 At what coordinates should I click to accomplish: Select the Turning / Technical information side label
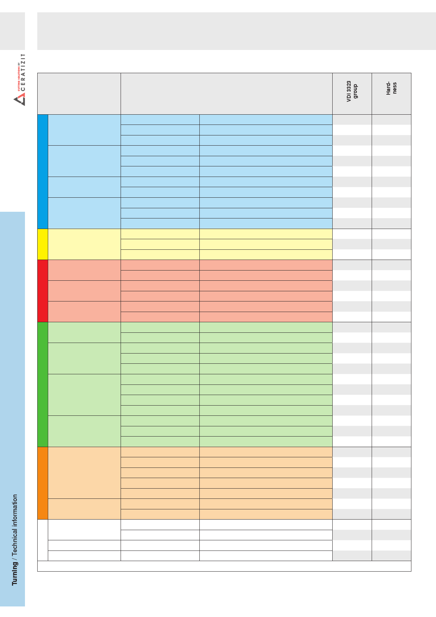[15, 540]
